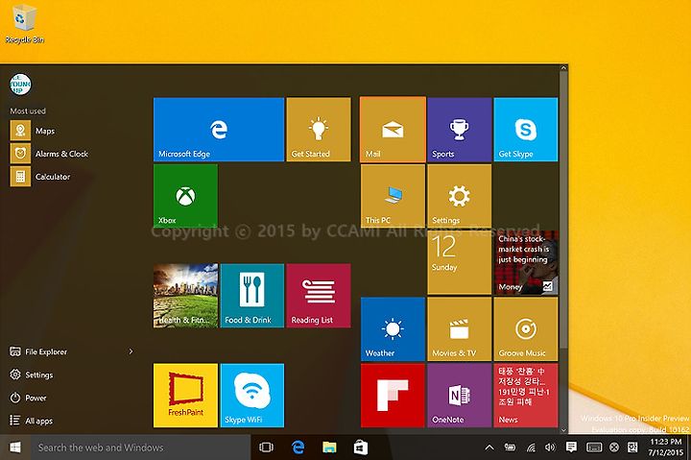Open the This PC tile

click(393, 196)
